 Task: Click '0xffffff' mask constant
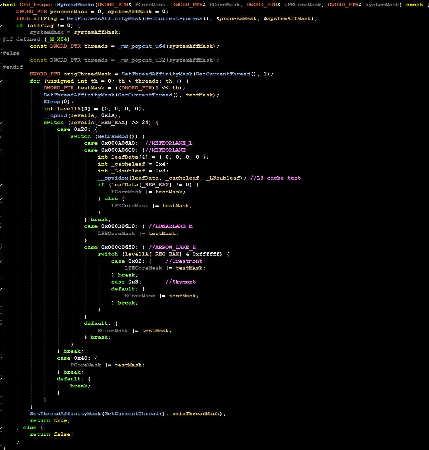[206, 254]
